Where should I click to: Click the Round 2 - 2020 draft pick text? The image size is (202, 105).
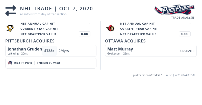coord(48,63)
